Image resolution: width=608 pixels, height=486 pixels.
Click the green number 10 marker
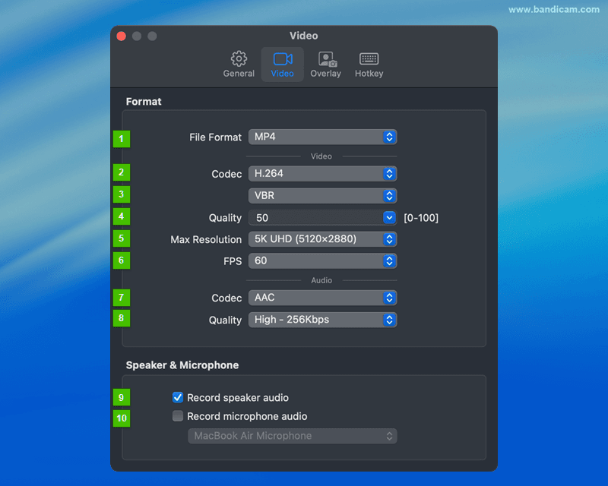[x=122, y=417]
